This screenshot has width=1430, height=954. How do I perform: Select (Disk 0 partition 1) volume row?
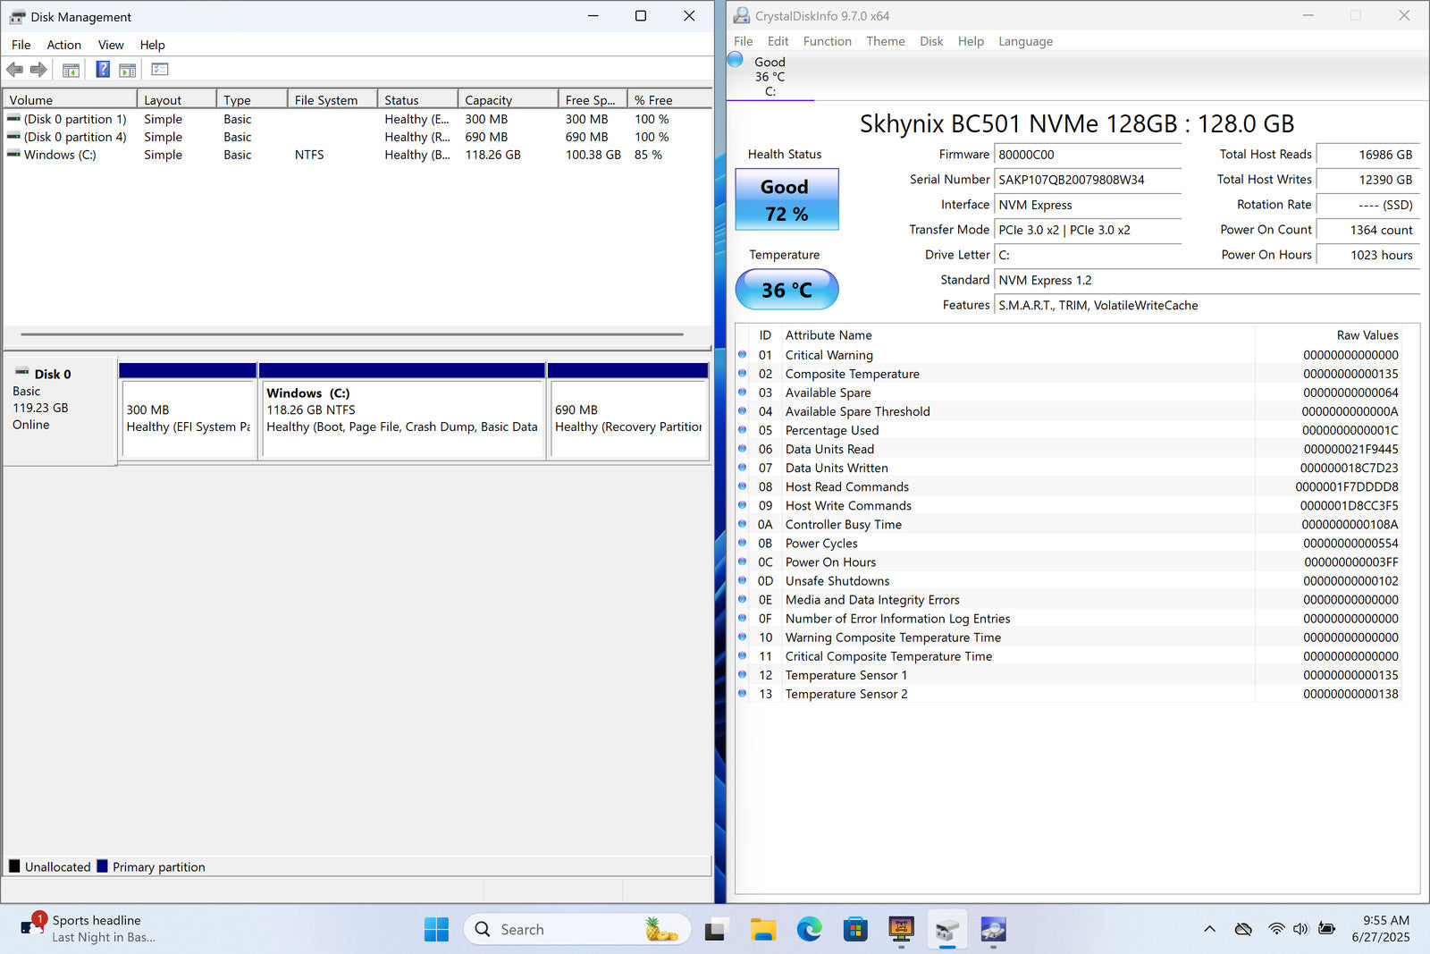click(x=357, y=119)
